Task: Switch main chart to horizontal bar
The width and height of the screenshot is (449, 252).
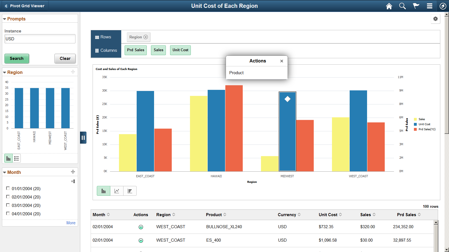Action: point(130,191)
